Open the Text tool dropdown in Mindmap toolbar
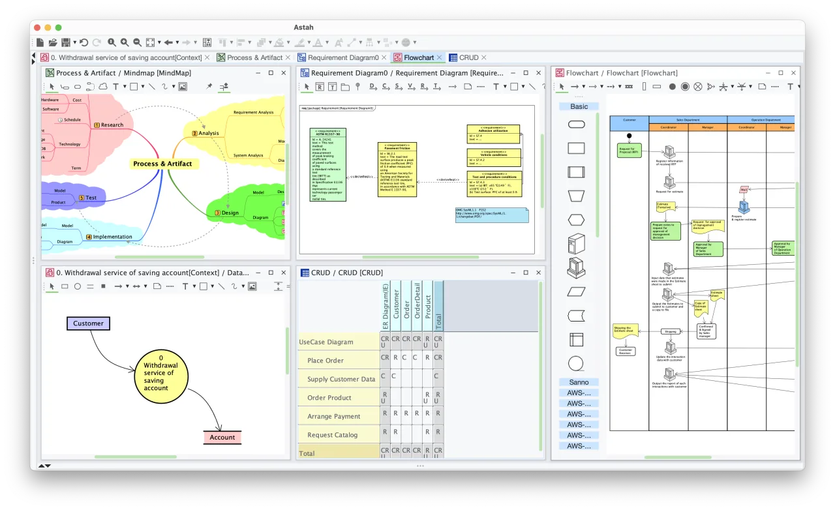 click(x=124, y=86)
